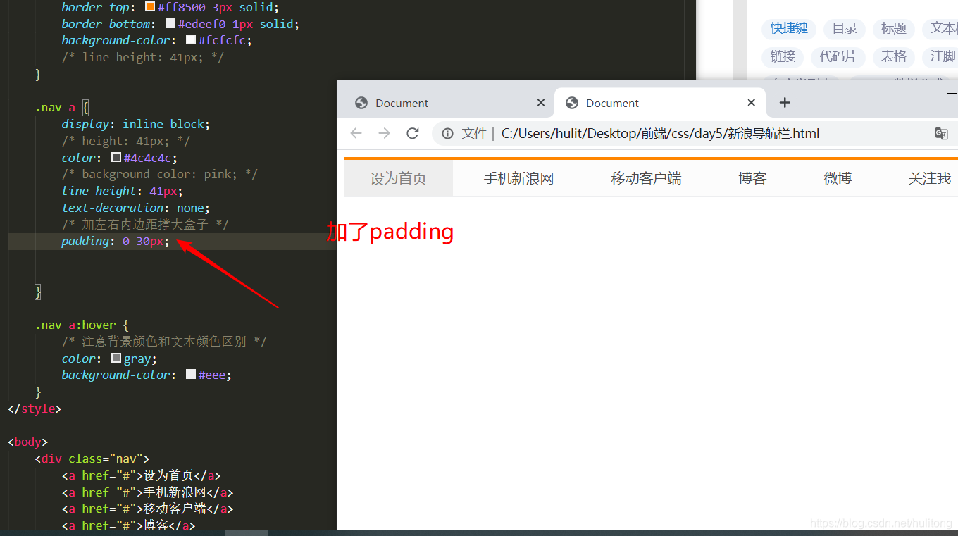
Task: Select the 标题 pill in background window
Action: pos(894,28)
